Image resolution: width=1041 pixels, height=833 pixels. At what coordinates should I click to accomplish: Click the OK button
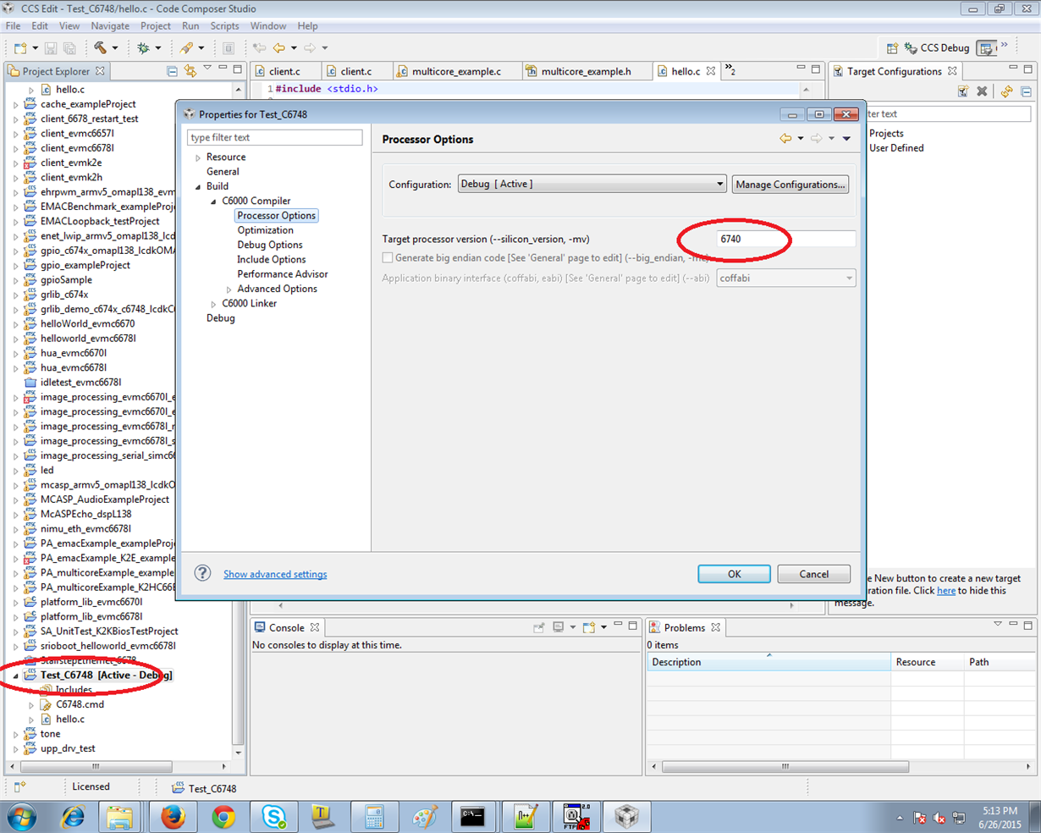(734, 574)
